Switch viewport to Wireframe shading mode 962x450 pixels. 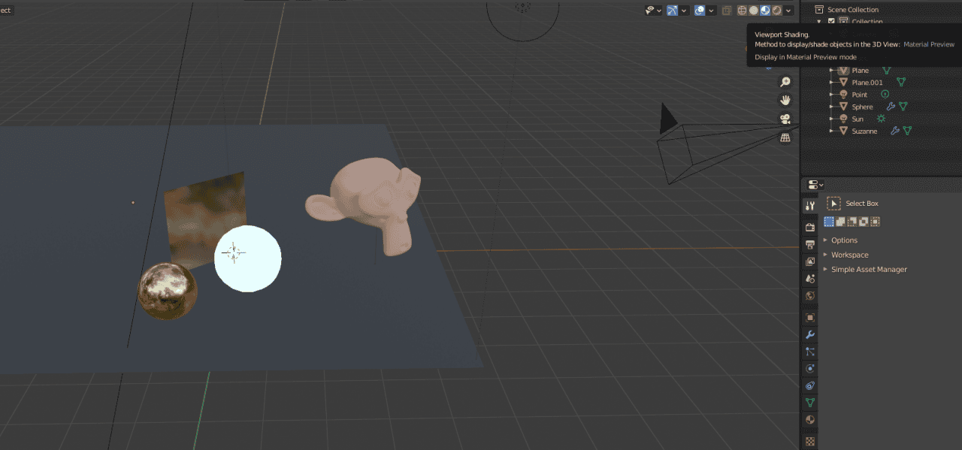[x=741, y=11]
